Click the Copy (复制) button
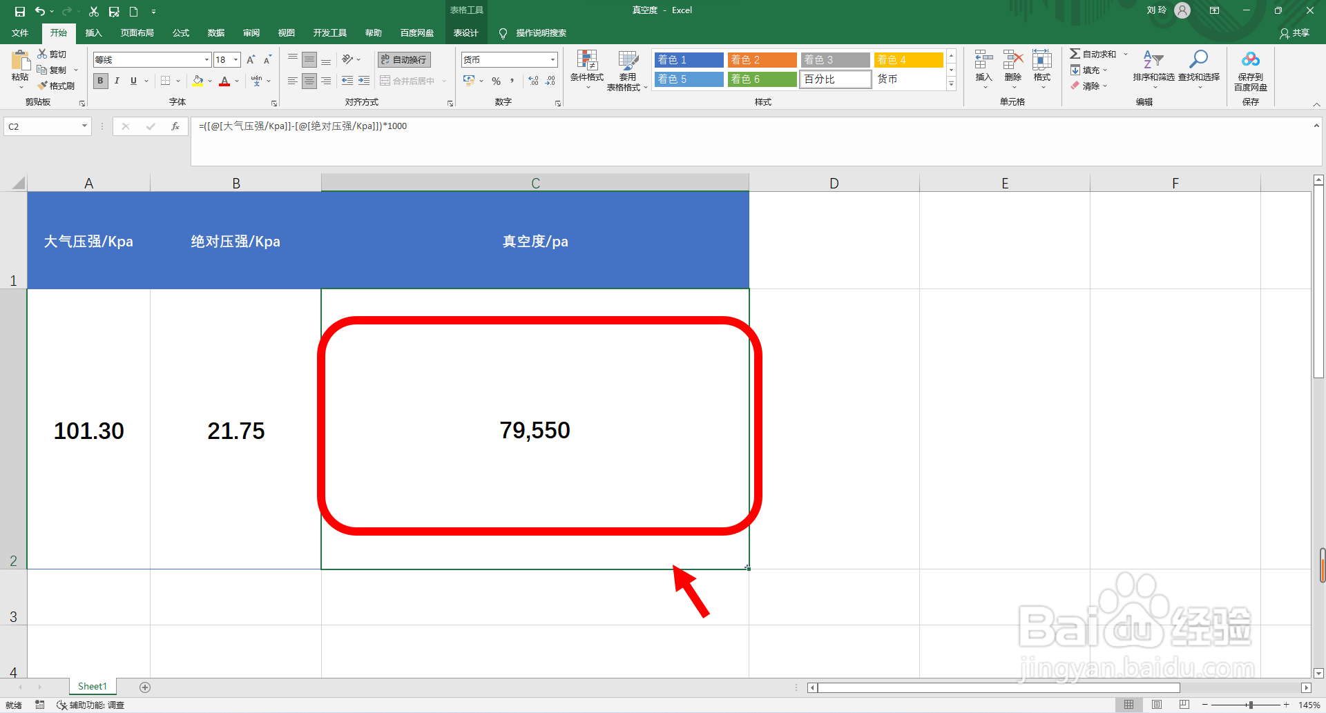The image size is (1326, 713). [x=52, y=70]
